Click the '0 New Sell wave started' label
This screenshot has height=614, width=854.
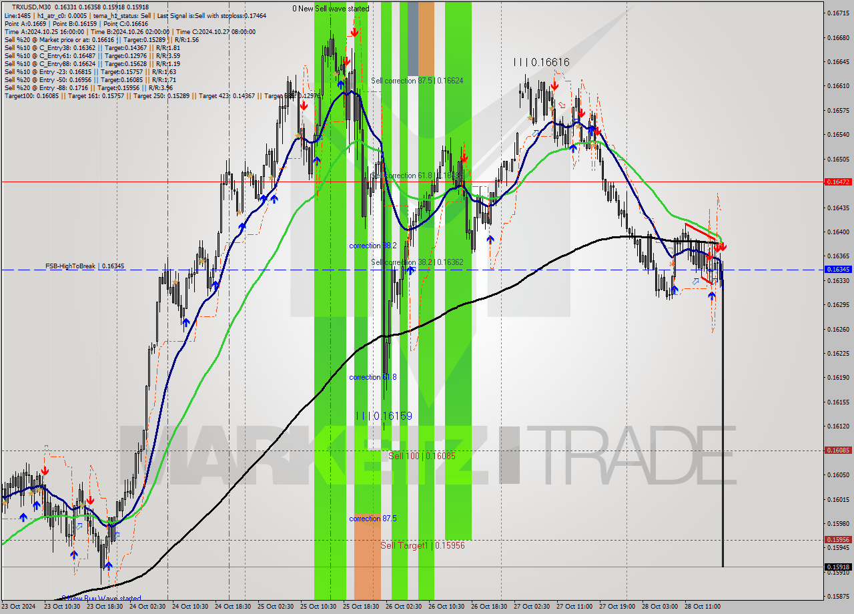[x=331, y=9]
